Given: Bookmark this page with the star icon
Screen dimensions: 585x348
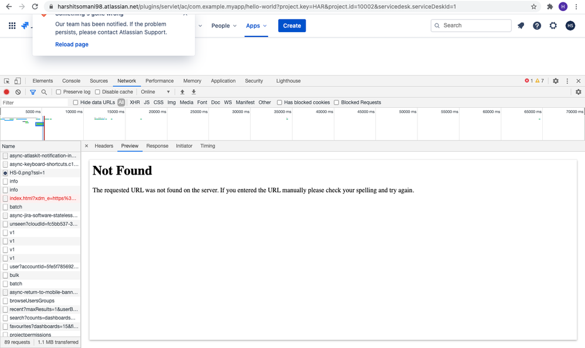Looking at the screenshot, I should (x=533, y=6).
